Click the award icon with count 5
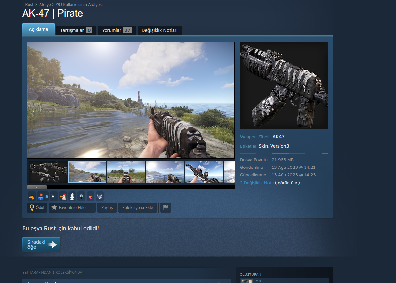The width and height of the screenshot is (396, 283). click(x=43, y=196)
